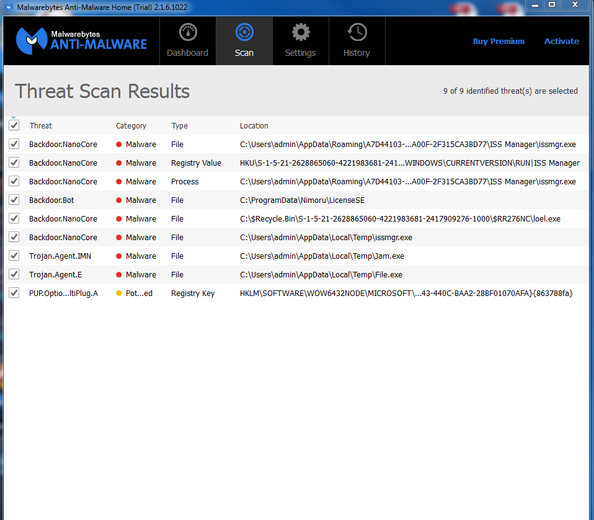Viewport: 594px width, 520px height.
Task: Sort results by Threat column header
Action: click(41, 126)
